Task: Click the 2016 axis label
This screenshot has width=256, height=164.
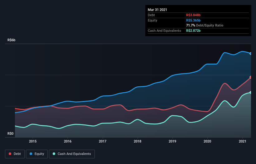Action: pyautogui.click(x=68, y=141)
